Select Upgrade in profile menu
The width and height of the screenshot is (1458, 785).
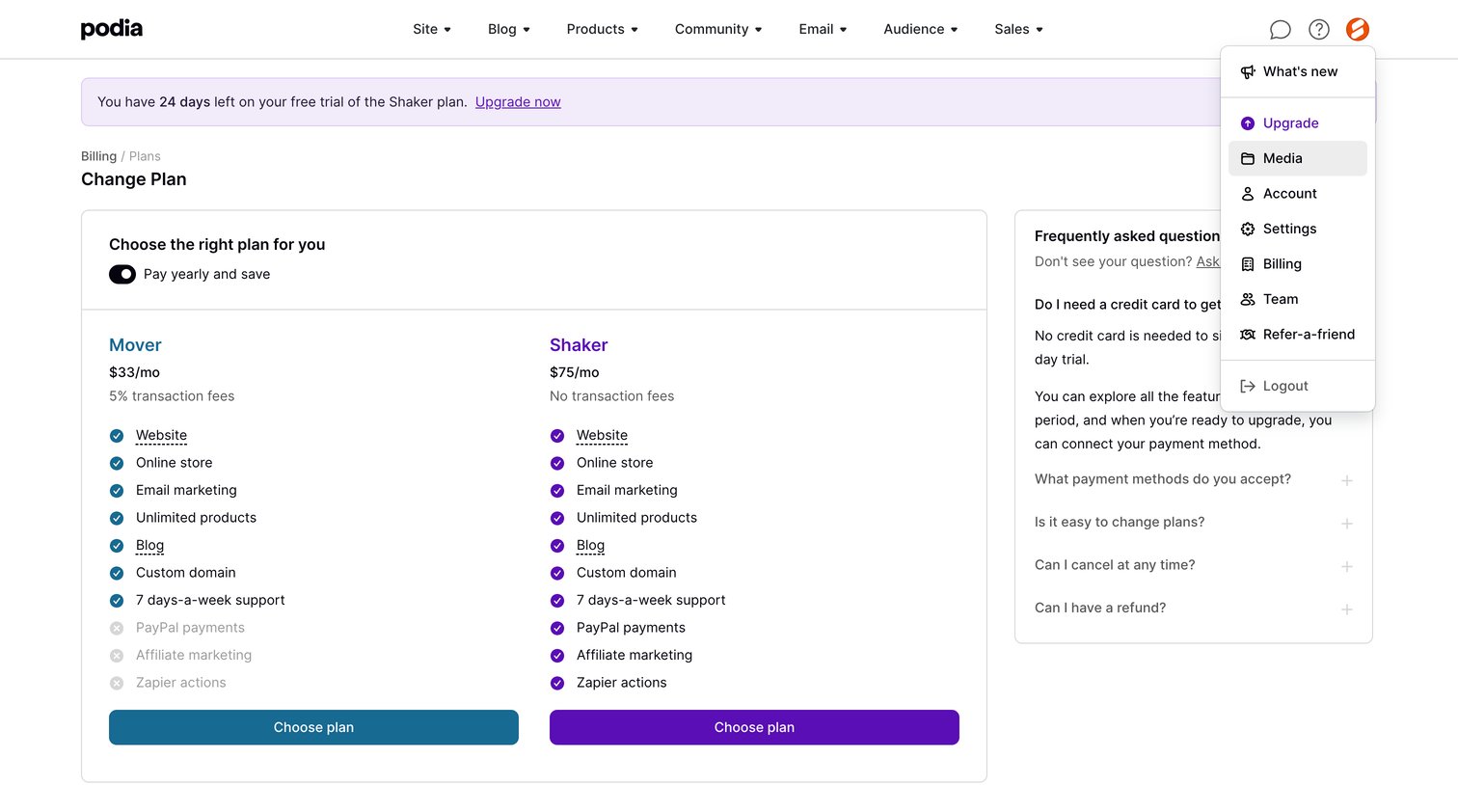[x=1298, y=123]
